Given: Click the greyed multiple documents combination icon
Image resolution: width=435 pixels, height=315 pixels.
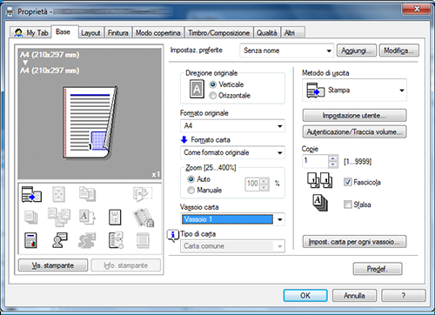Looking at the screenshot, I should coord(59,217).
